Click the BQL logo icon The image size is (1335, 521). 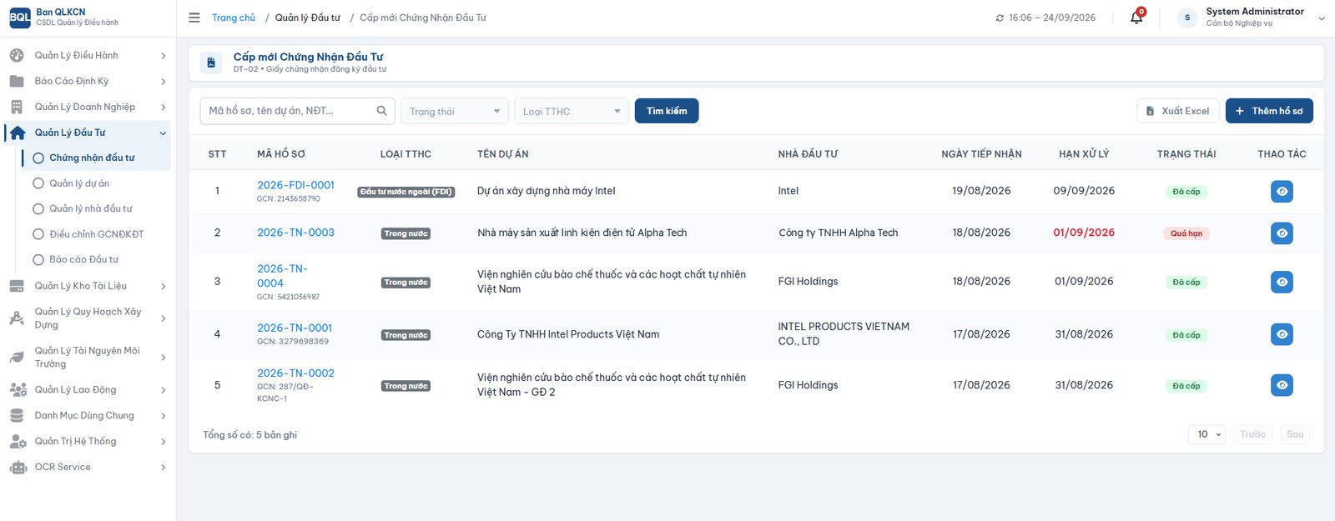pos(20,18)
